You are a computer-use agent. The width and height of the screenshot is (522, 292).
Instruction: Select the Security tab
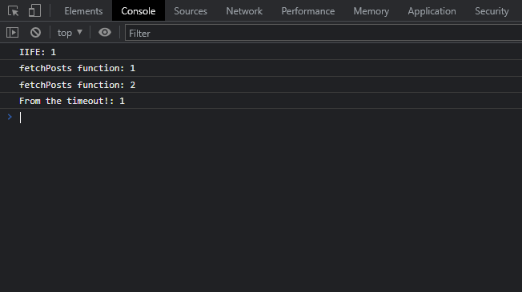tap(492, 11)
